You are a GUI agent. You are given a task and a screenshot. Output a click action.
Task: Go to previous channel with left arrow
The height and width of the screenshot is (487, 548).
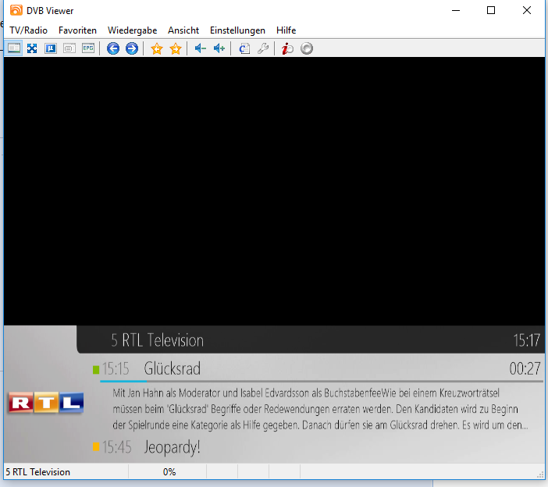coord(113,48)
